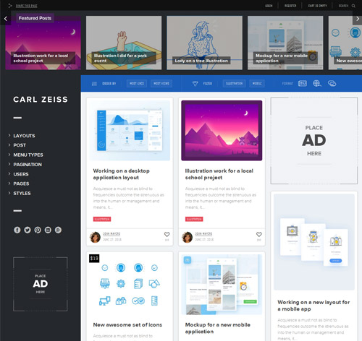
Task: Click the share icon in top bar
Action: (x=10, y=6)
